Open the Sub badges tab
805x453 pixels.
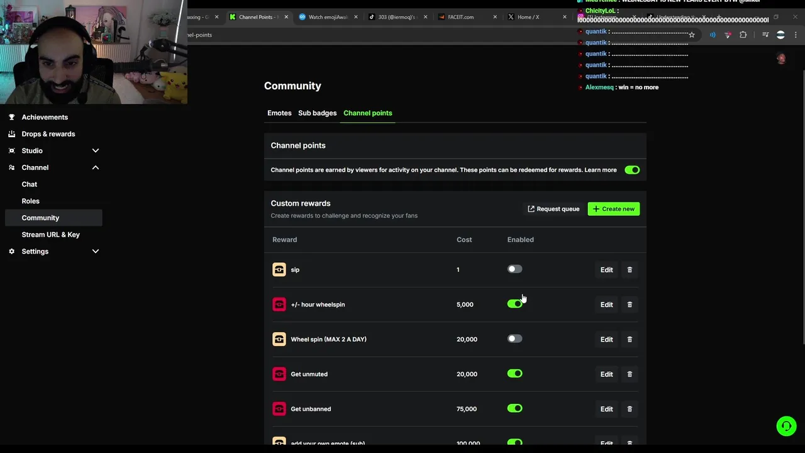click(317, 113)
